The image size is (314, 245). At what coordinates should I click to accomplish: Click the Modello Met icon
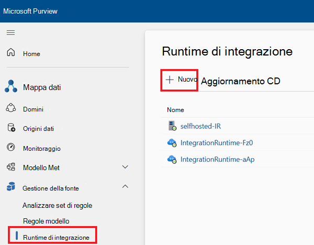11,166
